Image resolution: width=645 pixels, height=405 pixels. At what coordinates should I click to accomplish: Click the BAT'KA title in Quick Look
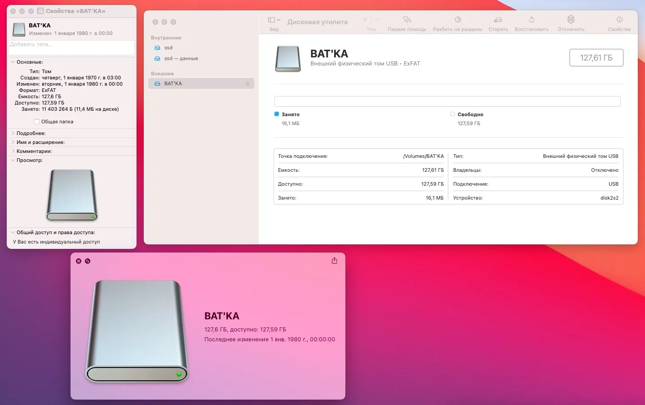[222, 316]
